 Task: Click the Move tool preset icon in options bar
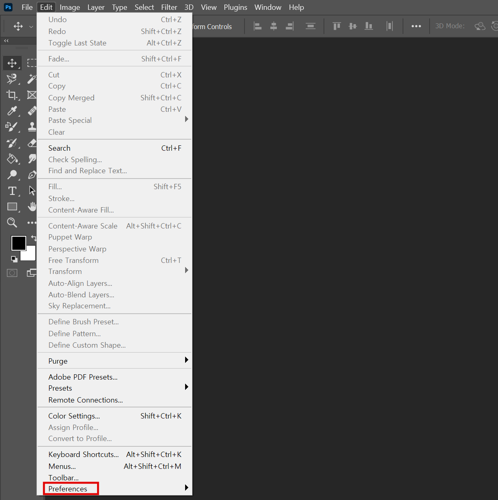point(18,27)
